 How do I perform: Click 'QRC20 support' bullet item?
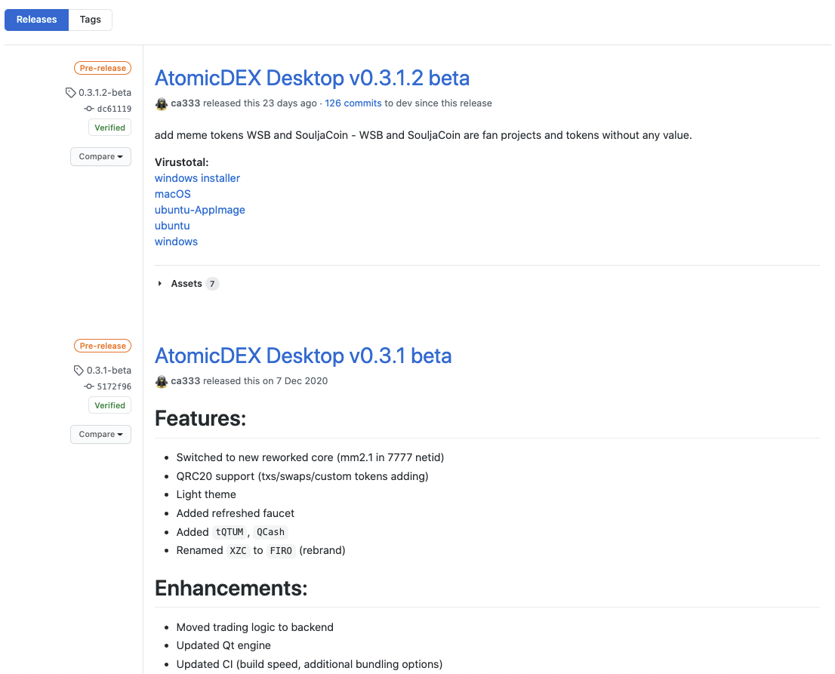(303, 476)
